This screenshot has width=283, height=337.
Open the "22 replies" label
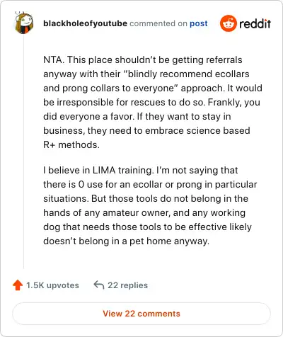tap(127, 285)
